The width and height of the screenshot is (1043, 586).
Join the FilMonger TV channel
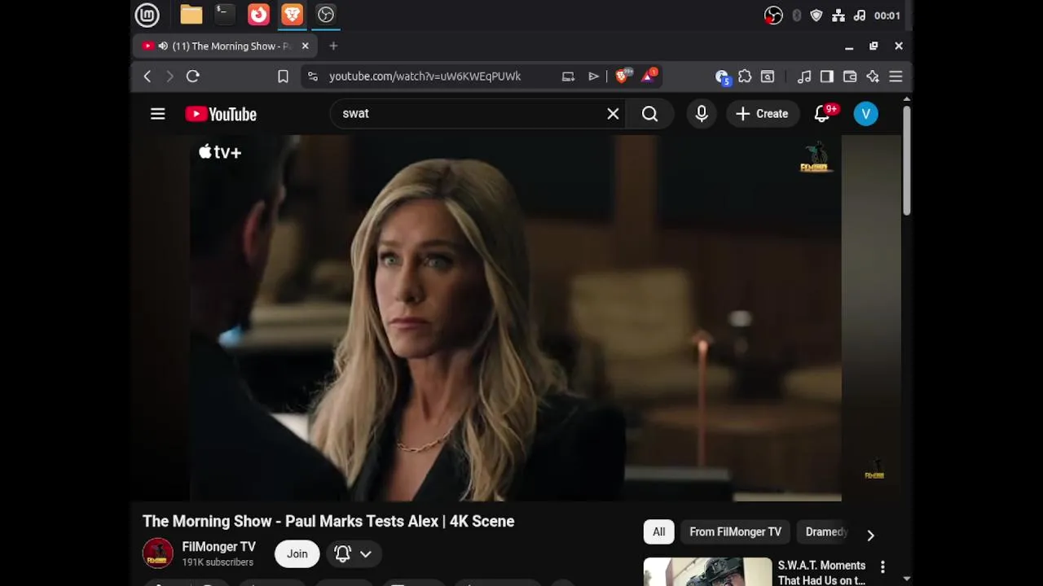click(297, 553)
